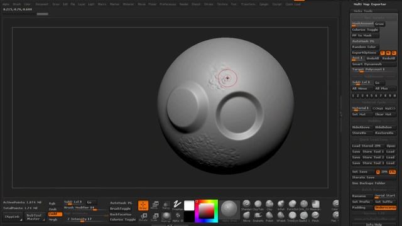Open the Document menu
The height and width of the screenshot is (226, 402).
[x=42, y=4]
